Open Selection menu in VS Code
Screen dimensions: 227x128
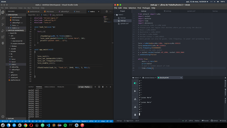pyautogui.click(x=13, y=8)
